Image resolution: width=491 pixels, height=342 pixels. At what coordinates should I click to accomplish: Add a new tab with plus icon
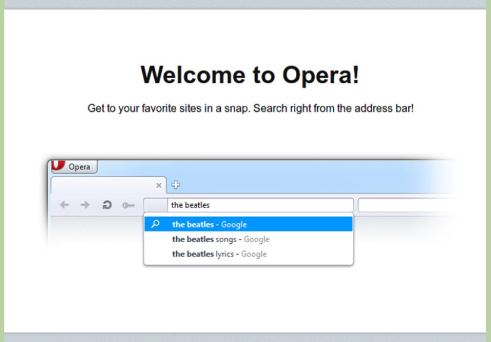(176, 185)
